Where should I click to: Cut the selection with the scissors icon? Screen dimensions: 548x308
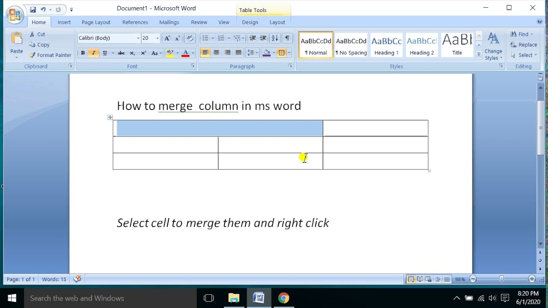point(37,34)
